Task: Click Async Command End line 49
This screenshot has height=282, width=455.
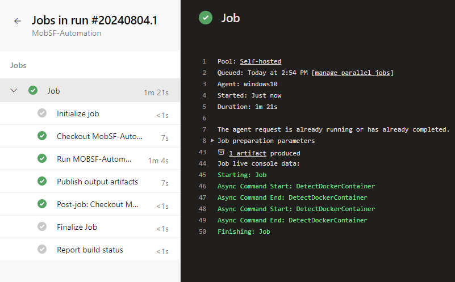Action: [x=293, y=220]
